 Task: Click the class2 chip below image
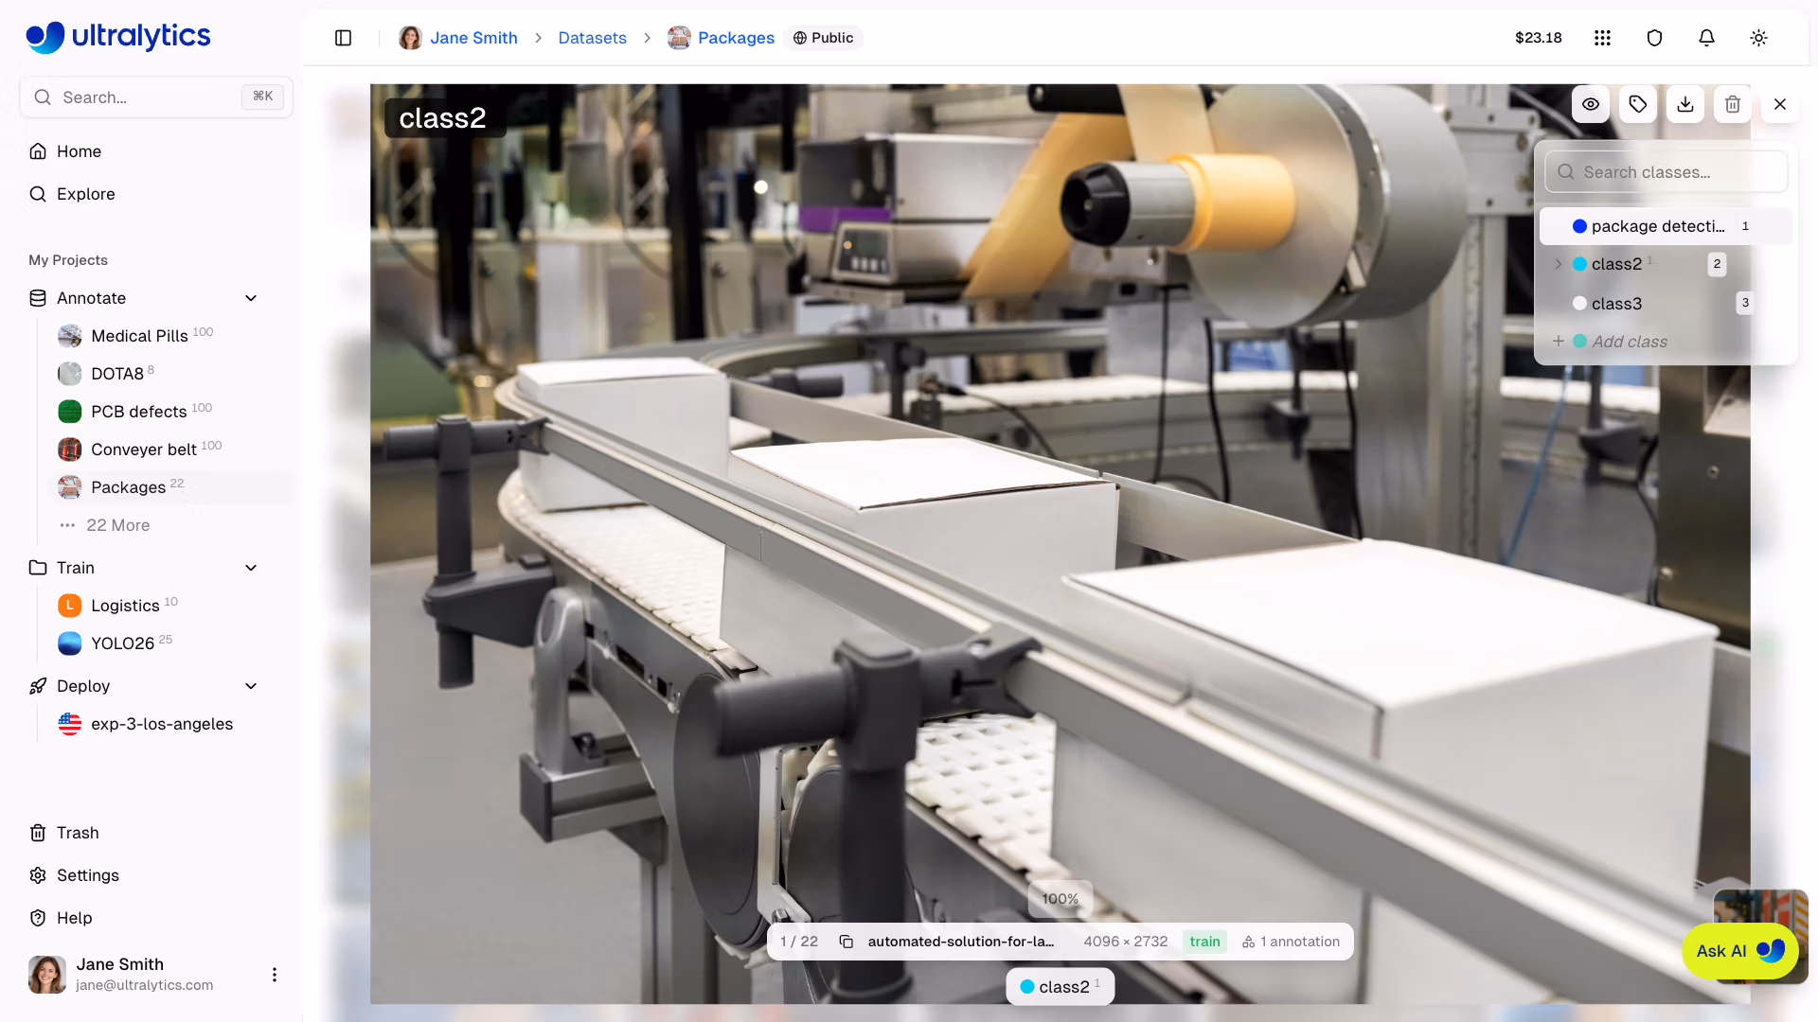(x=1060, y=987)
